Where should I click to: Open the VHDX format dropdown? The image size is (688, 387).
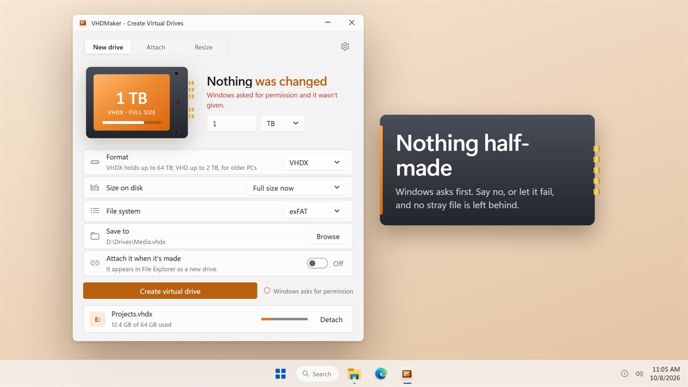click(314, 162)
